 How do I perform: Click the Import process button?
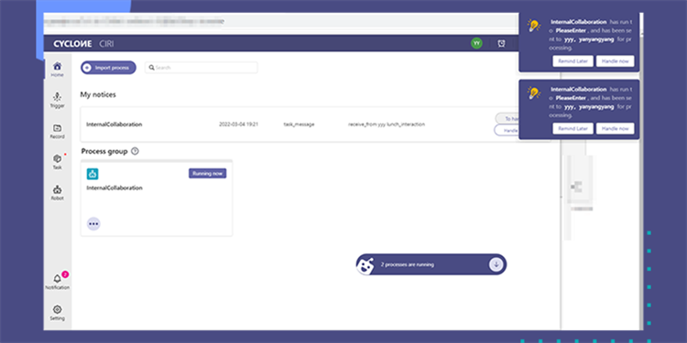108,68
